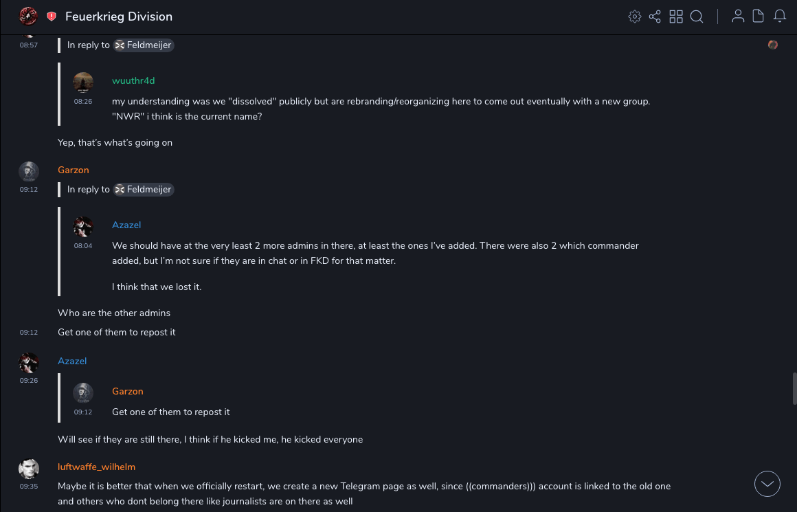The height and width of the screenshot is (512, 797).
Task: Search messages with magnifier icon
Action: [697, 16]
